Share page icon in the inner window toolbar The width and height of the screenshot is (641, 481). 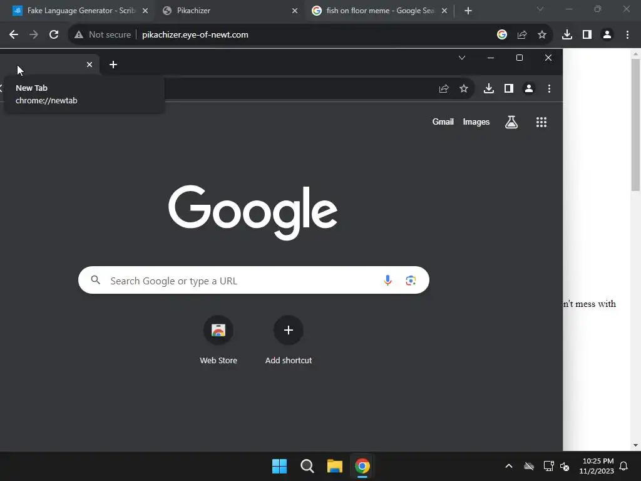click(x=444, y=88)
